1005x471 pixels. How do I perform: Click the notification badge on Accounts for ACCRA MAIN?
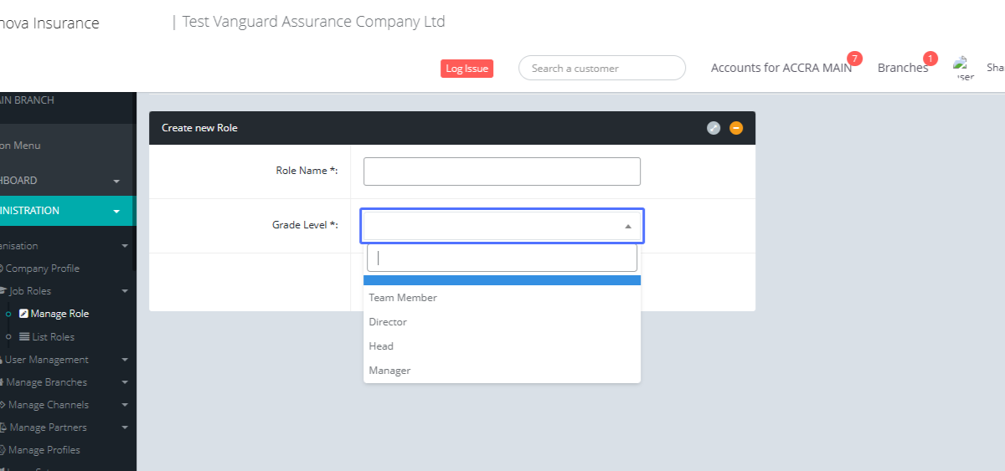[x=854, y=59]
